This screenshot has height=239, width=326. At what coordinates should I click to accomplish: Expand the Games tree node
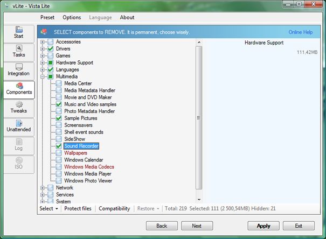coord(43,56)
